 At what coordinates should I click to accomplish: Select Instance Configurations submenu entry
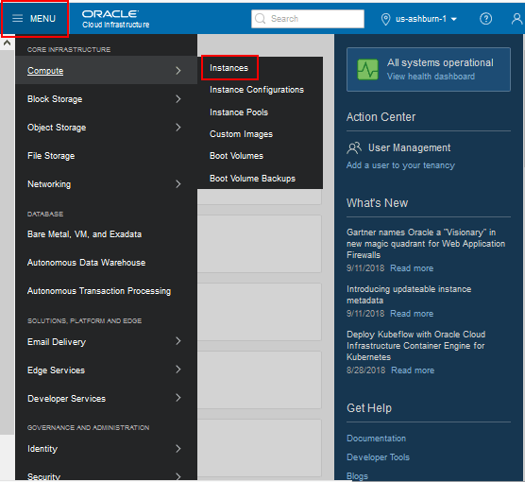(x=257, y=90)
